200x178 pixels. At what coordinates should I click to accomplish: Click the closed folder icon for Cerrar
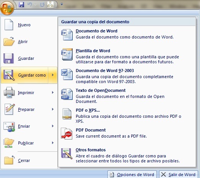click(9, 160)
